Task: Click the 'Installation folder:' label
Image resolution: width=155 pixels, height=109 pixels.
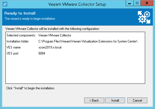Action: tap(18, 41)
